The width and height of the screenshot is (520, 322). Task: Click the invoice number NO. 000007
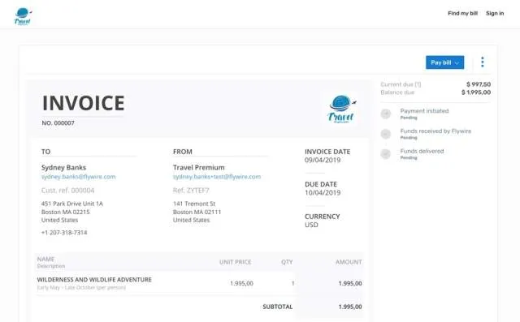58,123
